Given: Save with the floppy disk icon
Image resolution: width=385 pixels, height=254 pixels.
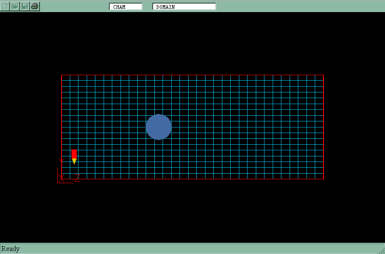Looking at the screenshot, I should coord(25,6).
